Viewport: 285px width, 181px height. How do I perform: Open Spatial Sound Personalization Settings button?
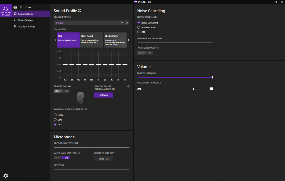104,95
